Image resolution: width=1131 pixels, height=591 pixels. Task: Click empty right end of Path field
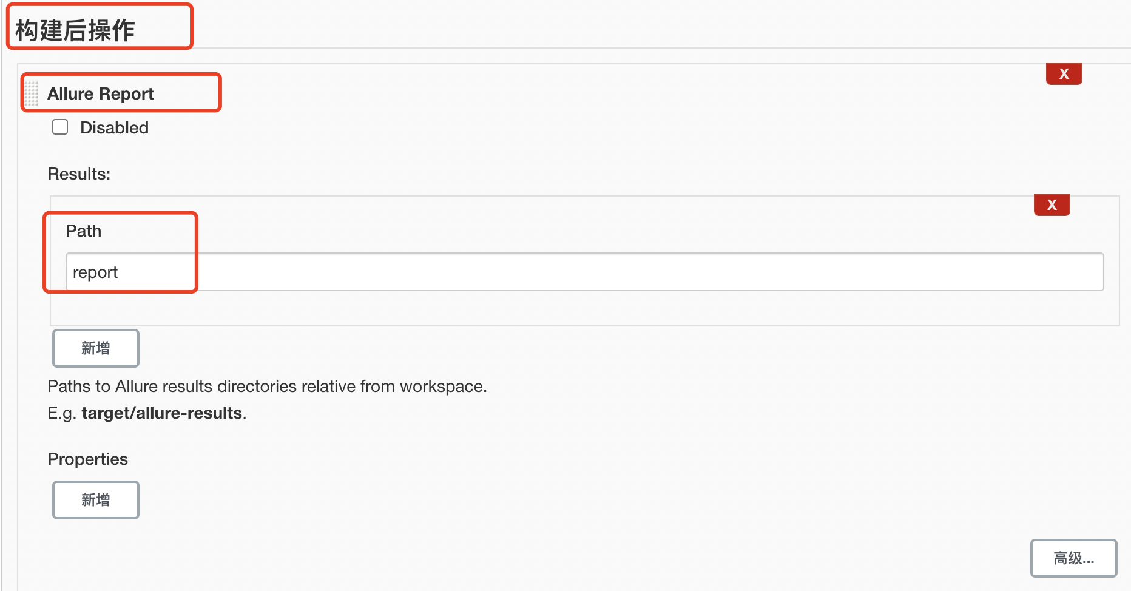click(1031, 272)
